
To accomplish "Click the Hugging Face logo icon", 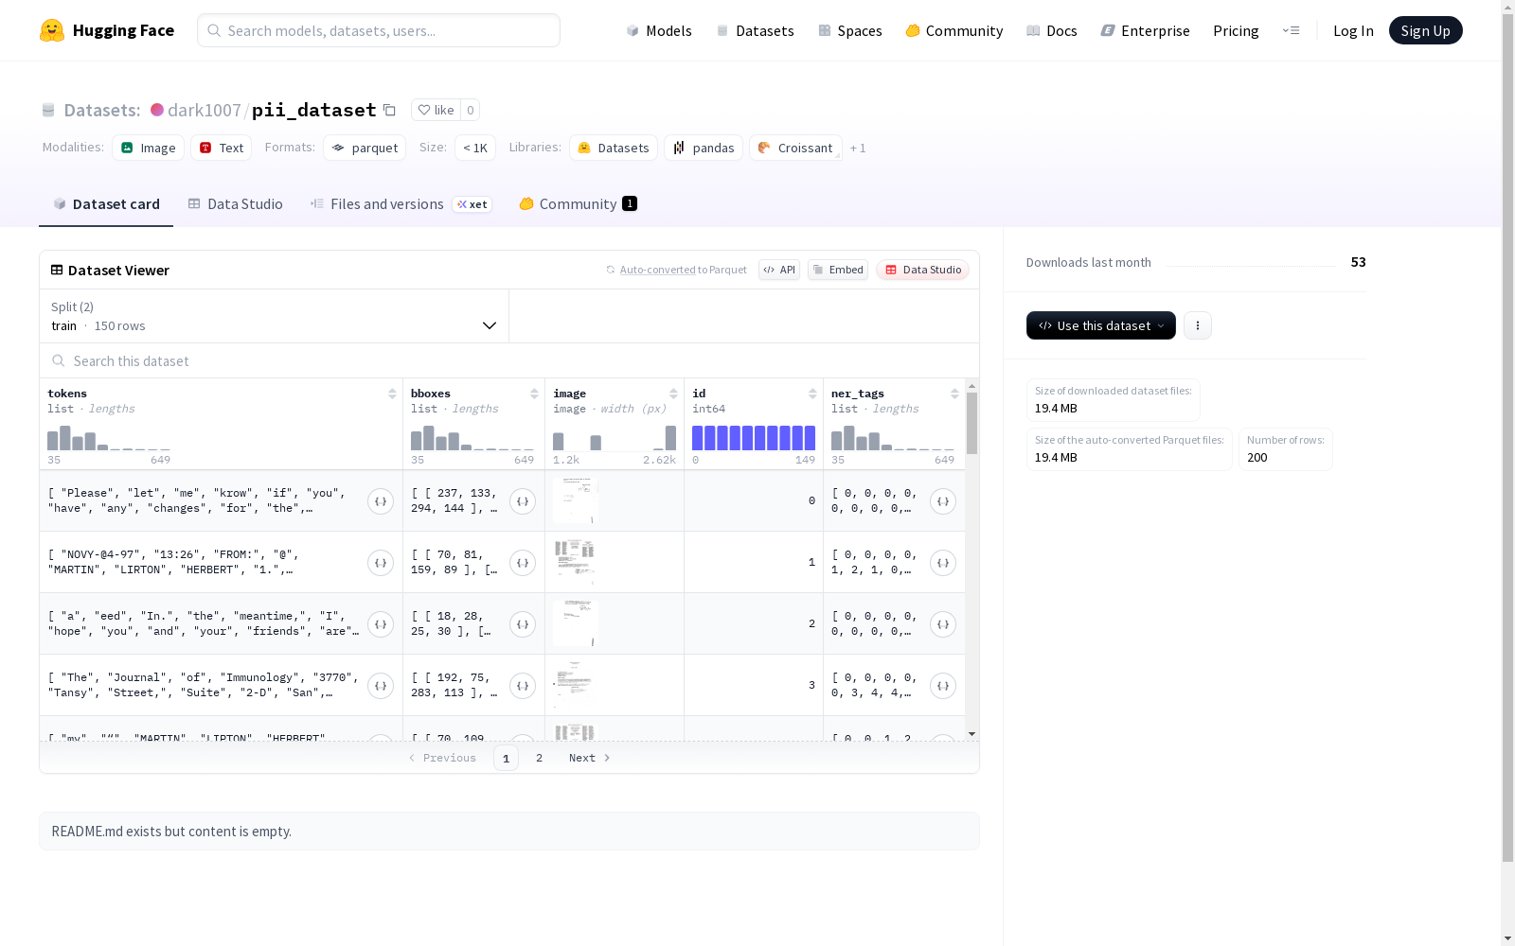I will coord(52,30).
